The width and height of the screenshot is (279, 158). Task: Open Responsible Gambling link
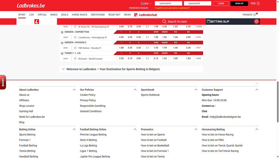93,106
